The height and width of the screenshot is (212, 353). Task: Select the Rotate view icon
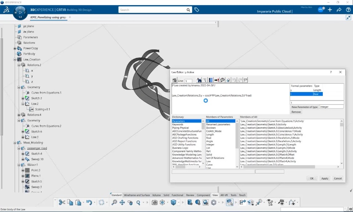click(130, 202)
